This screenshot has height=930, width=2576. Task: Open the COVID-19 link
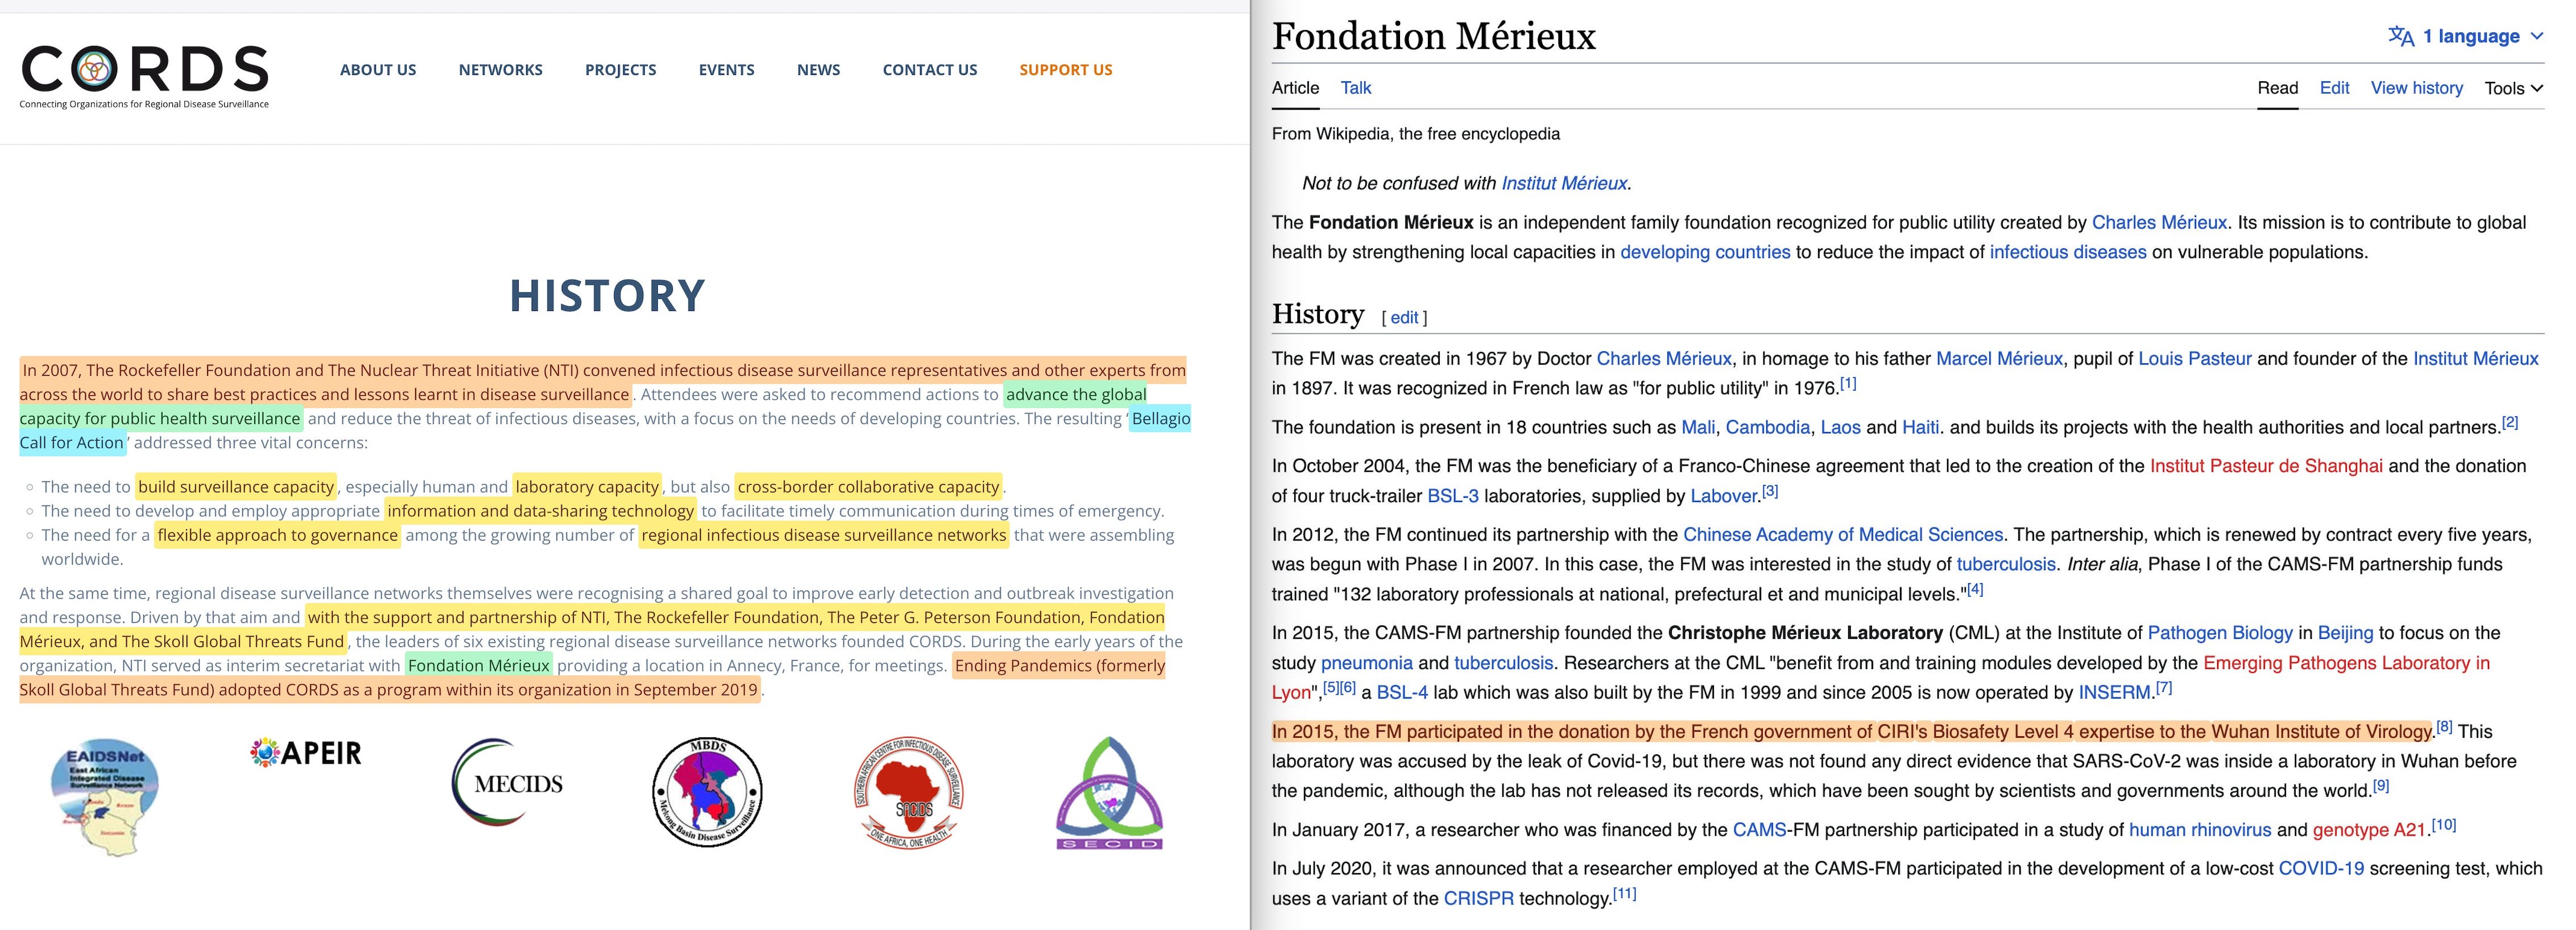tap(2321, 868)
